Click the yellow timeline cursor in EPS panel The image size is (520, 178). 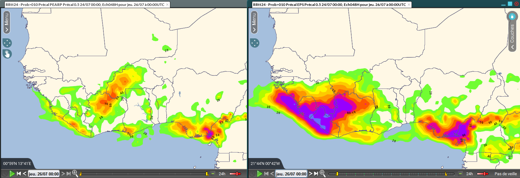pos(337,174)
